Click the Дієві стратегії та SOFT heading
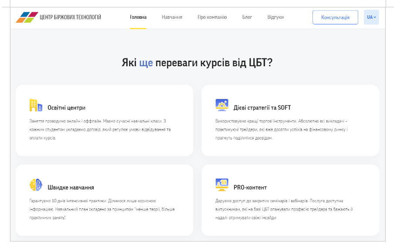Screen dimensions: 397x245 [262, 108]
